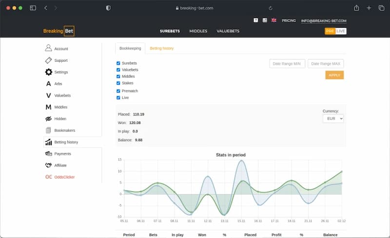Click the Breaking Bet logo
390x238 pixels.
(x=58, y=31)
